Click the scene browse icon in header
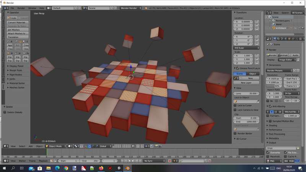This screenshot has height=172, width=306. pyautogui.click(x=85, y=8)
